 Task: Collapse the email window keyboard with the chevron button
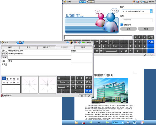pyautogui.click(x=82, y=96)
